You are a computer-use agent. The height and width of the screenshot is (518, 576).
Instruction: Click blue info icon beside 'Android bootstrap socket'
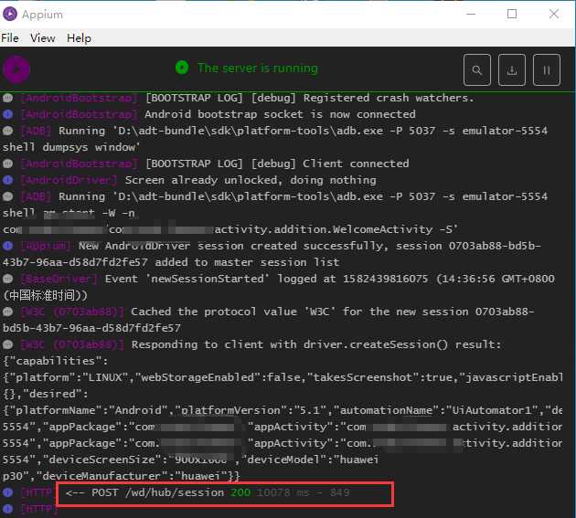(x=7, y=114)
